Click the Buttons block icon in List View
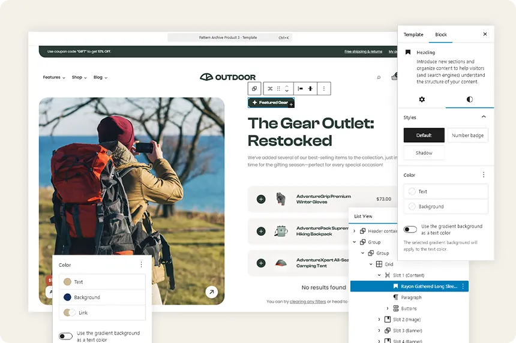 click(395, 308)
